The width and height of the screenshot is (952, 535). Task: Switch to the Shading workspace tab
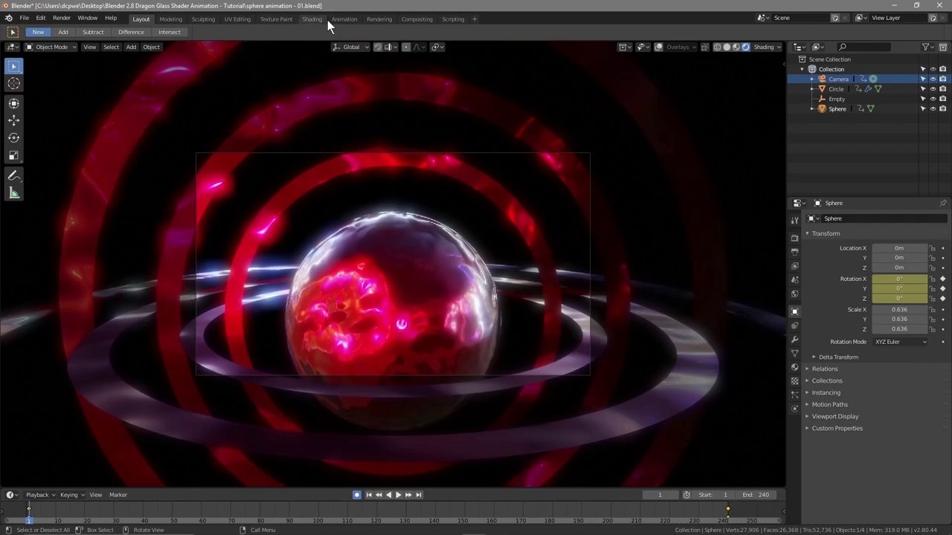(312, 19)
